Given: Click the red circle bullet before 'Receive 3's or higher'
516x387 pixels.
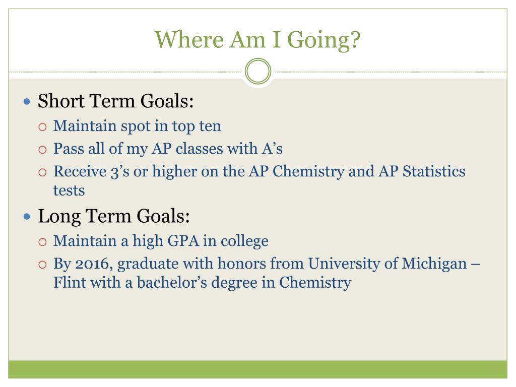Looking at the screenshot, I should pyautogui.click(x=42, y=172).
